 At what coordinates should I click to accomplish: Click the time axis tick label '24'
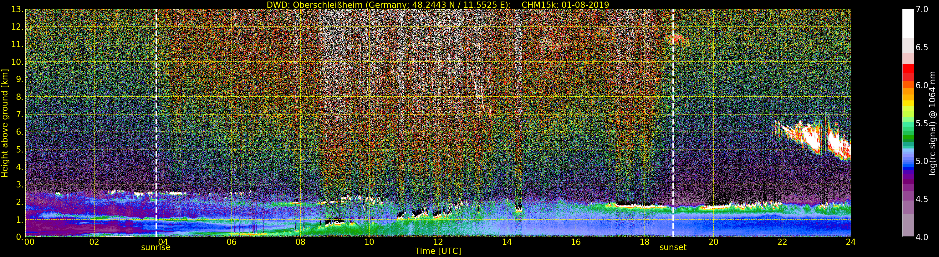851,242
